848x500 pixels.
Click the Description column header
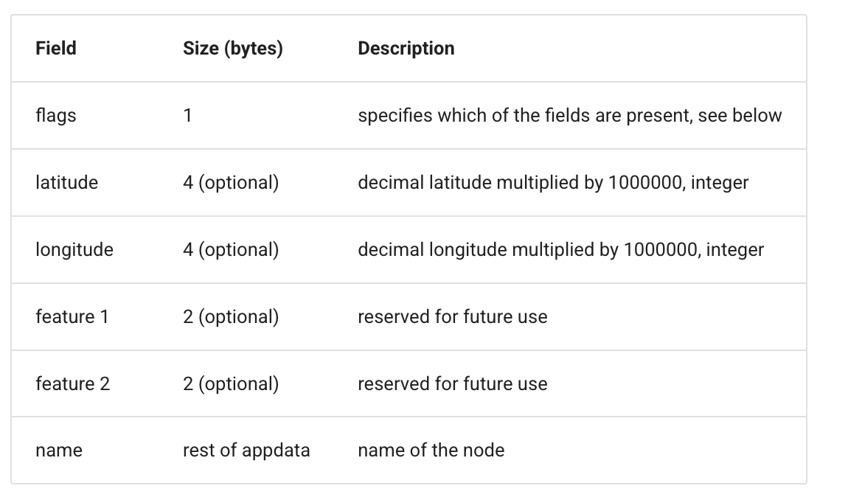pyautogui.click(x=406, y=48)
